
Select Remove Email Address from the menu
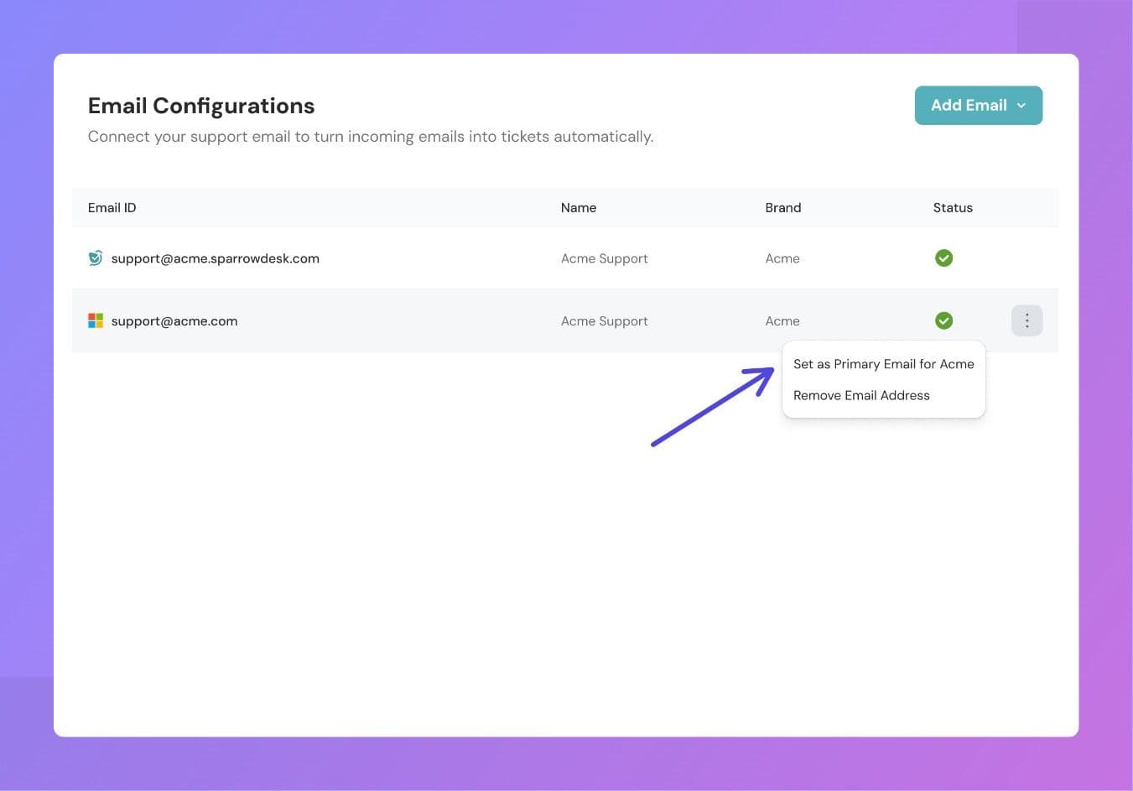(861, 395)
